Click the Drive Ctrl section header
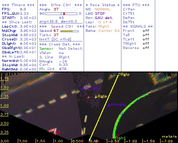This screenshot has height=143, width=178. [61, 5]
